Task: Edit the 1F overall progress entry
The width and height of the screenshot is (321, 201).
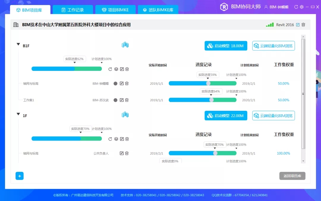Action: click(x=122, y=139)
